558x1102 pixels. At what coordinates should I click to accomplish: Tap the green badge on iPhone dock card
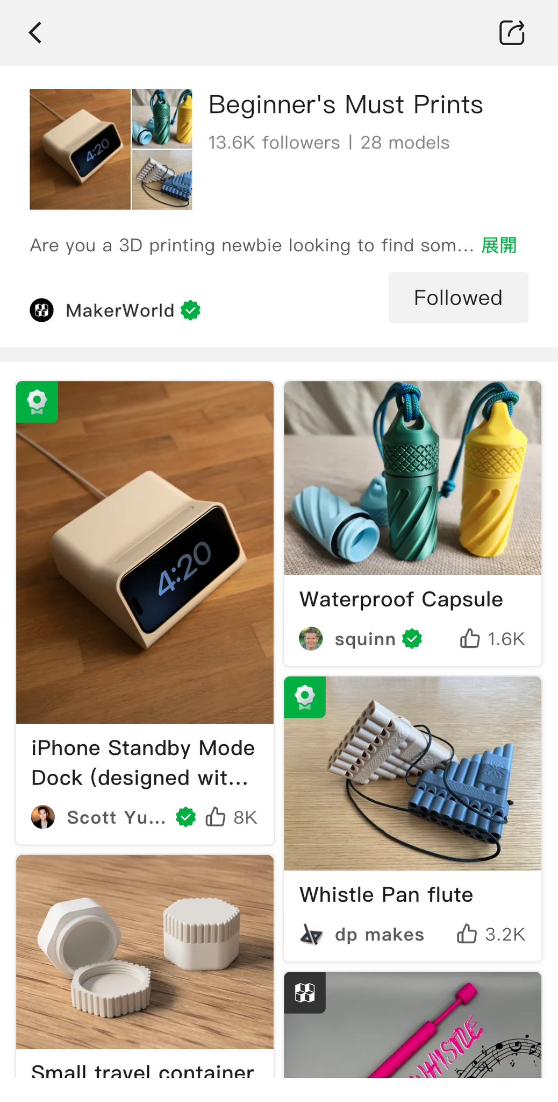pos(37,402)
